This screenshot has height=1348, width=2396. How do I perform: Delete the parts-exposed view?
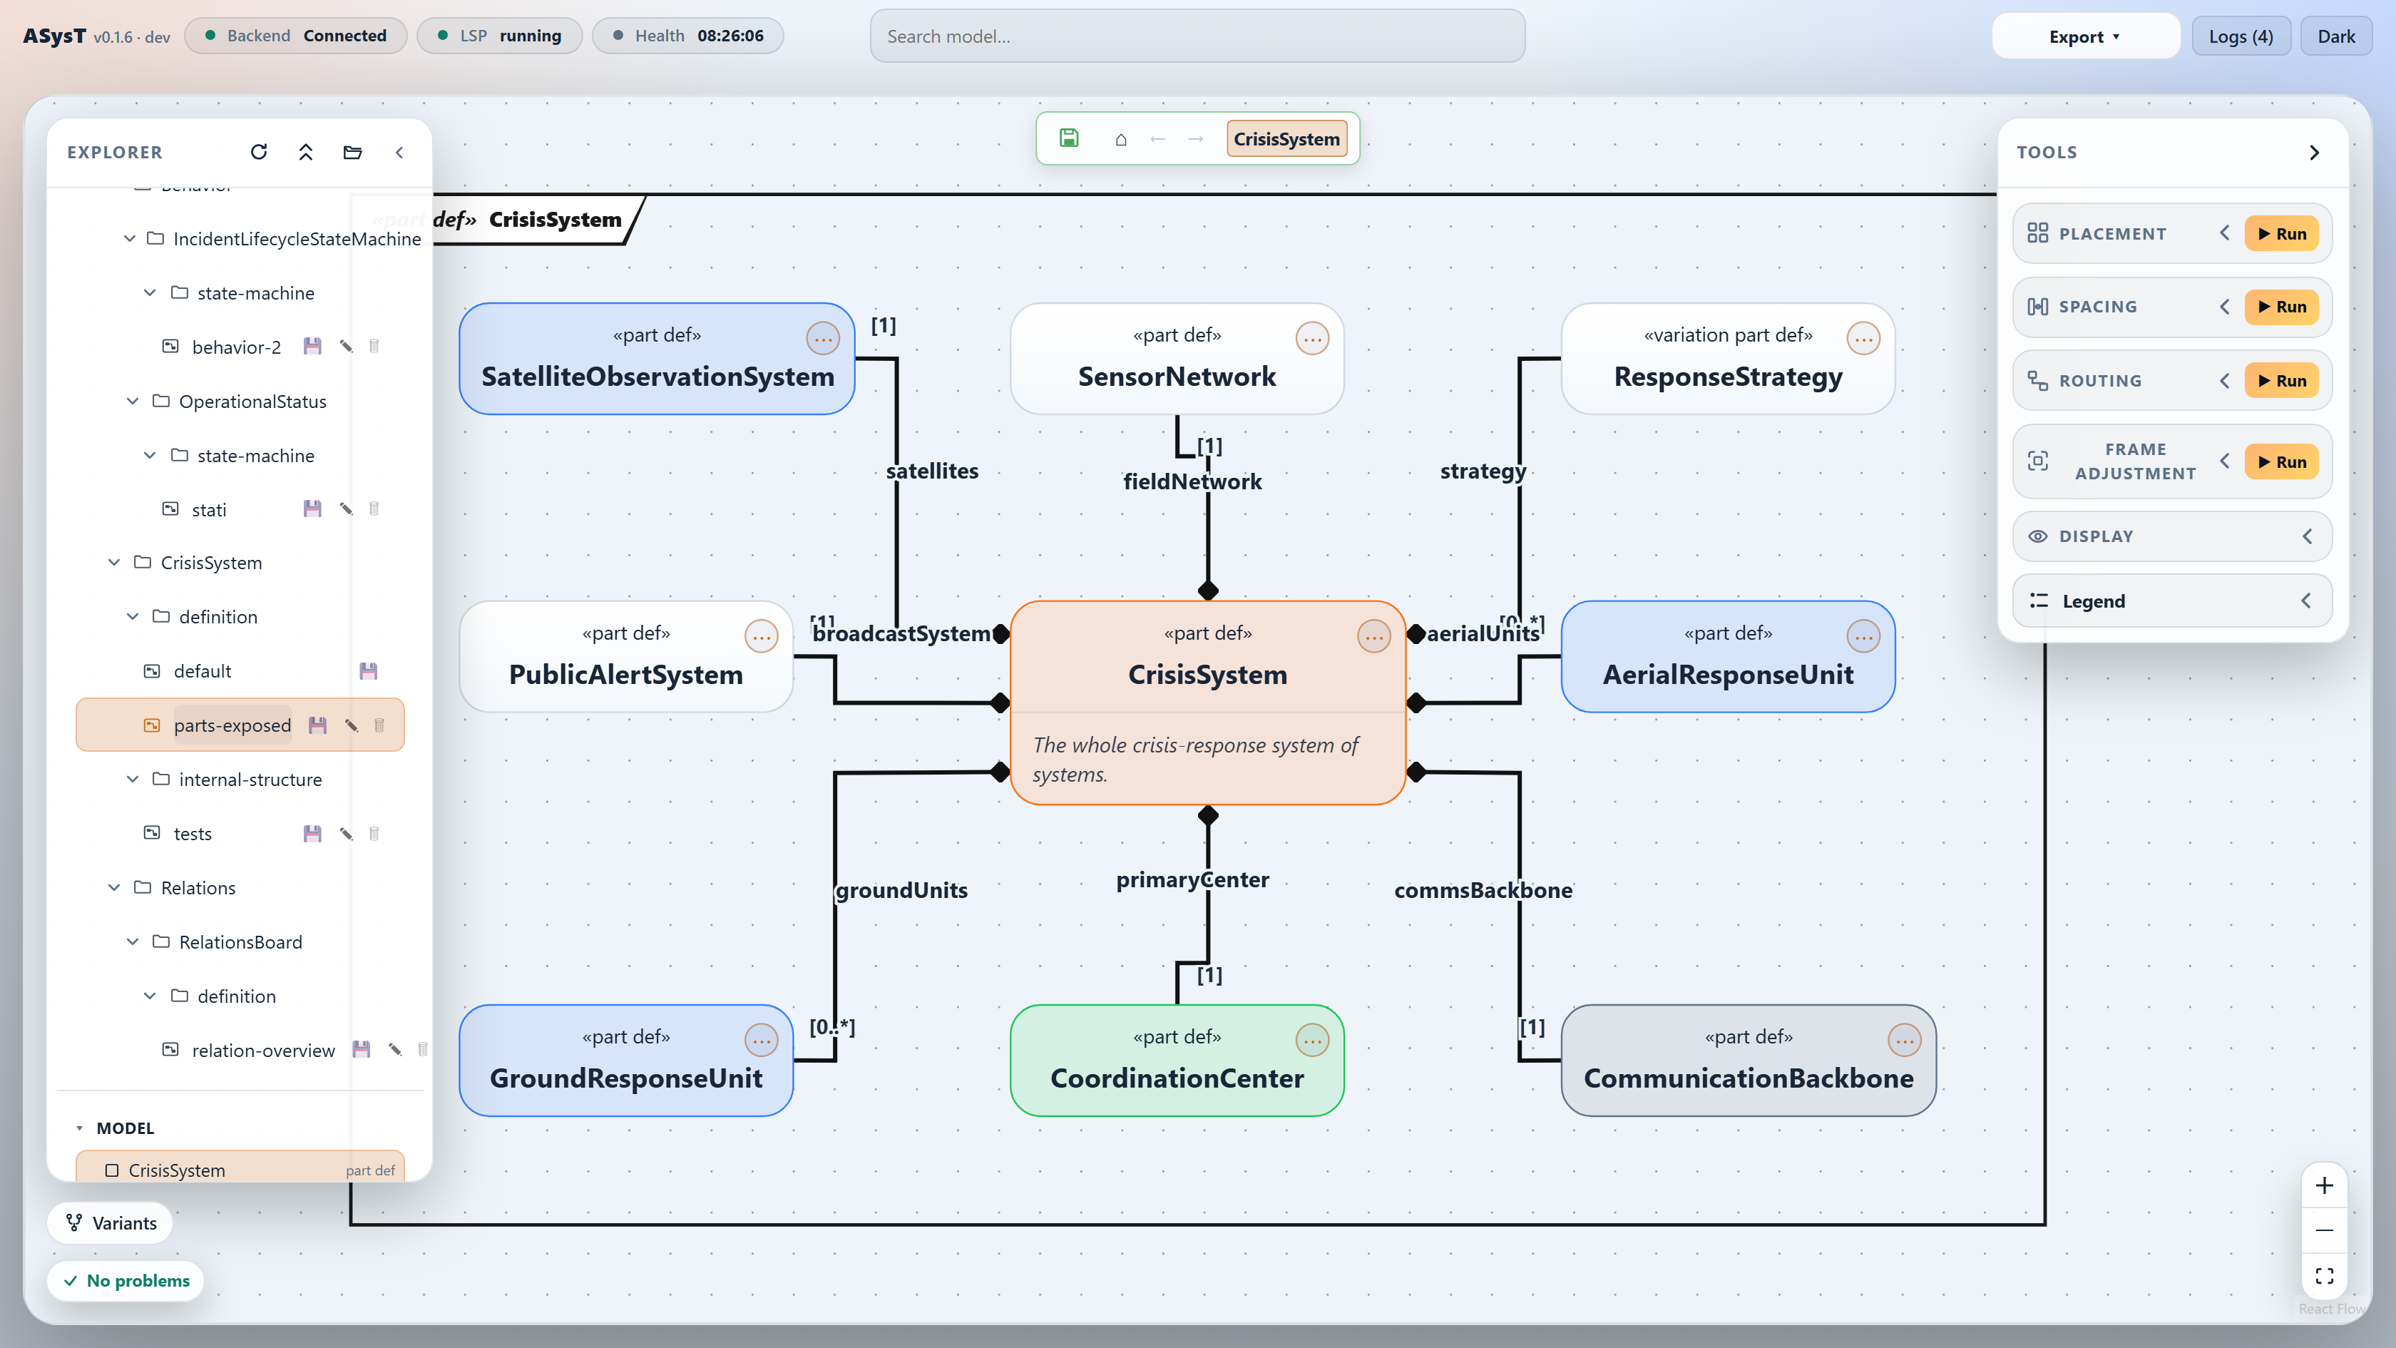(379, 725)
